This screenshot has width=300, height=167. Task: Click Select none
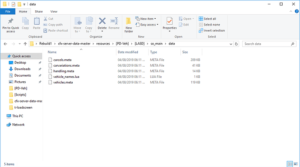click(x=209, y=25)
